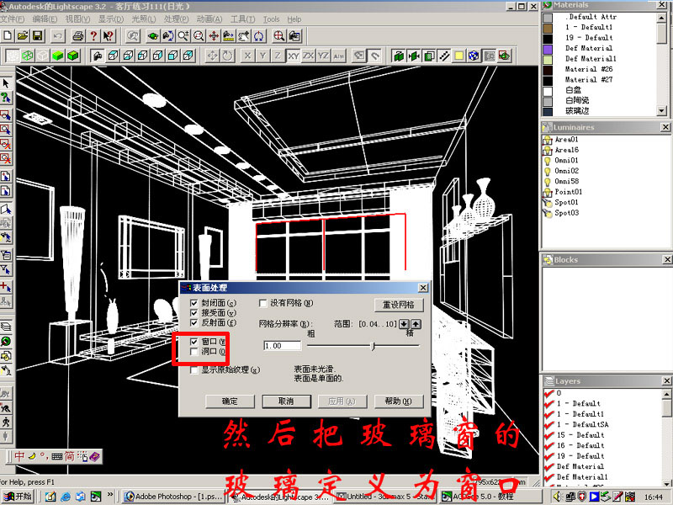This screenshot has height=505, width=673.
Task: Toggle visibility checkmark of layer 0
Action: [x=549, y=393]
